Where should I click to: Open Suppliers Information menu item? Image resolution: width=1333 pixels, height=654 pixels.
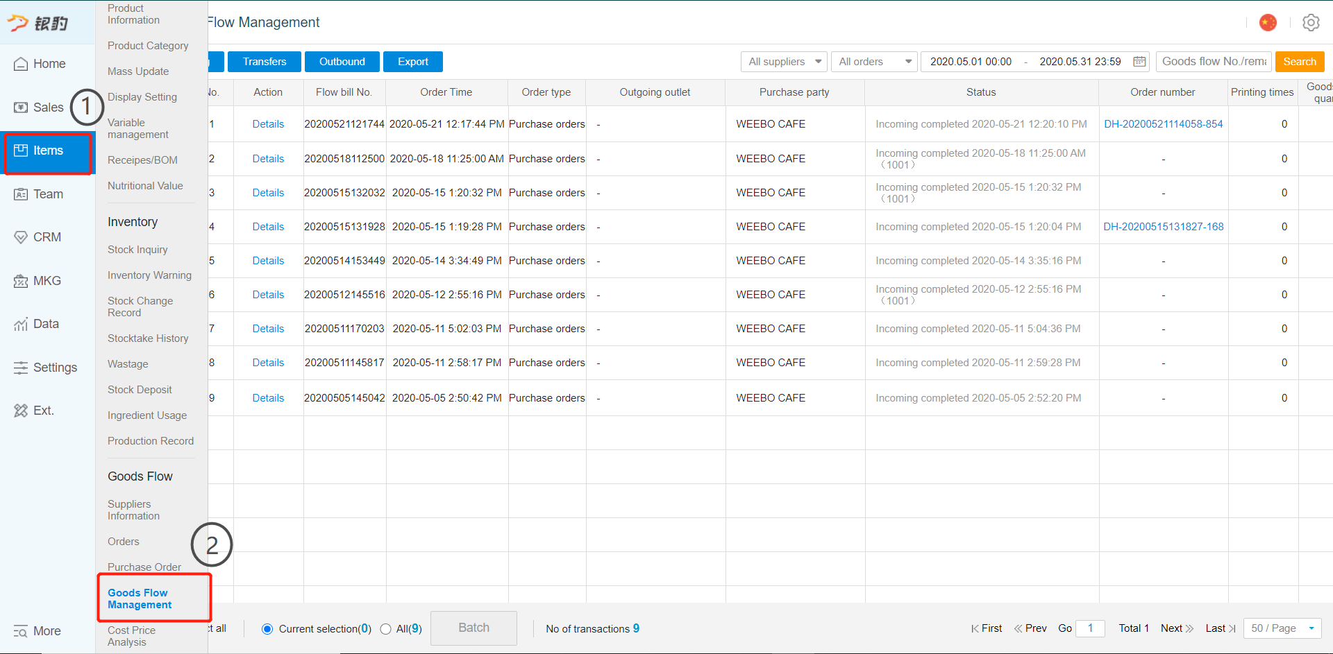[133, 510]
